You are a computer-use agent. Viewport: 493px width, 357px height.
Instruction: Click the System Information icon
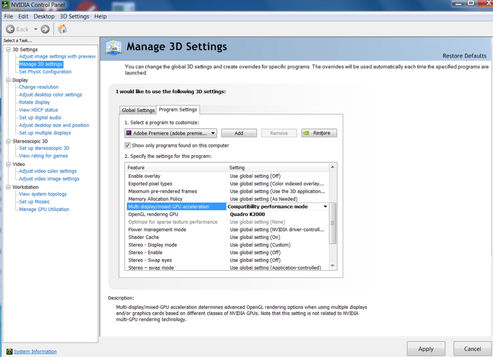tap(9, 351)
